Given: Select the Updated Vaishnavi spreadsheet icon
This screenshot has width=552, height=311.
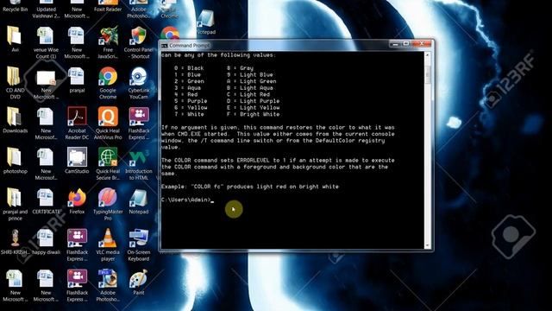Looking at the screenshot, I should click(x=46, y=10).
